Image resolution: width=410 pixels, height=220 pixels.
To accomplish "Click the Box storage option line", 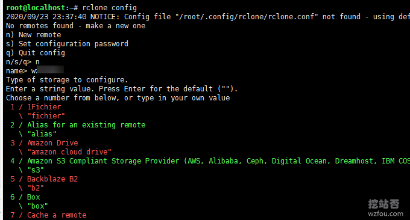I will pyautogui.click(x=25, y=197).
